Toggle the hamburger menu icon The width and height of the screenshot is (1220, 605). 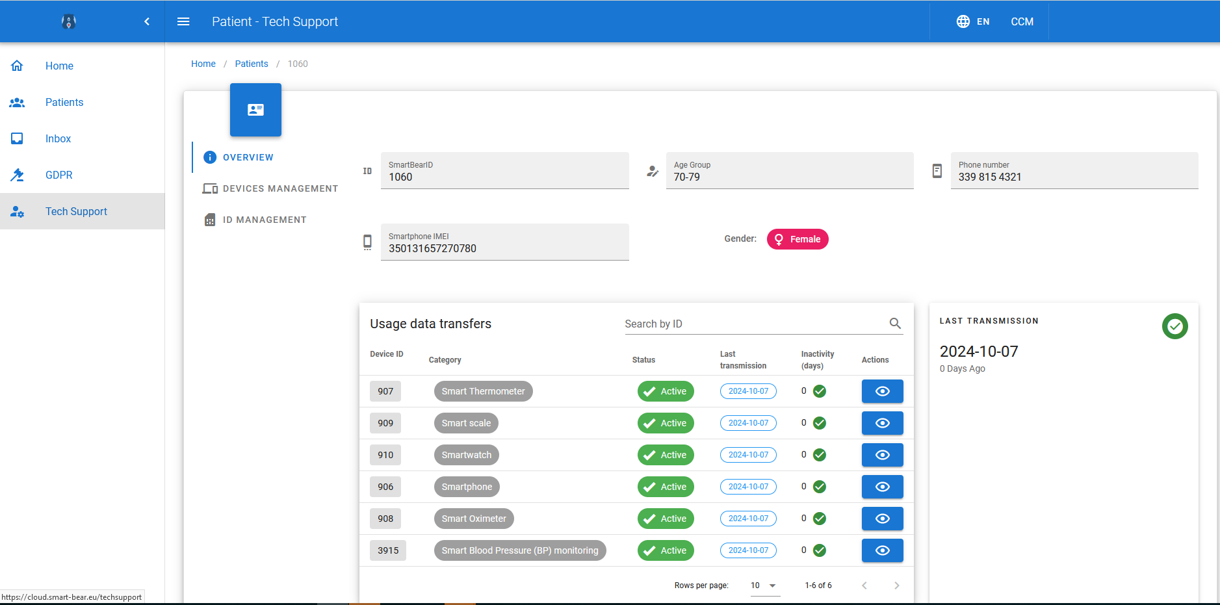183,21
